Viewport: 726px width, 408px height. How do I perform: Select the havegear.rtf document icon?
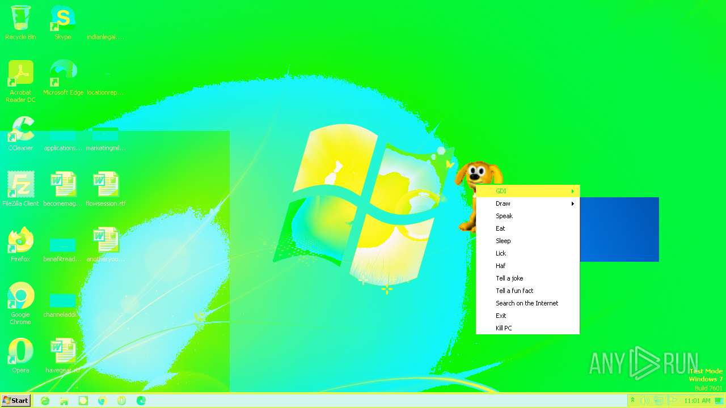(x=62, y=356)
